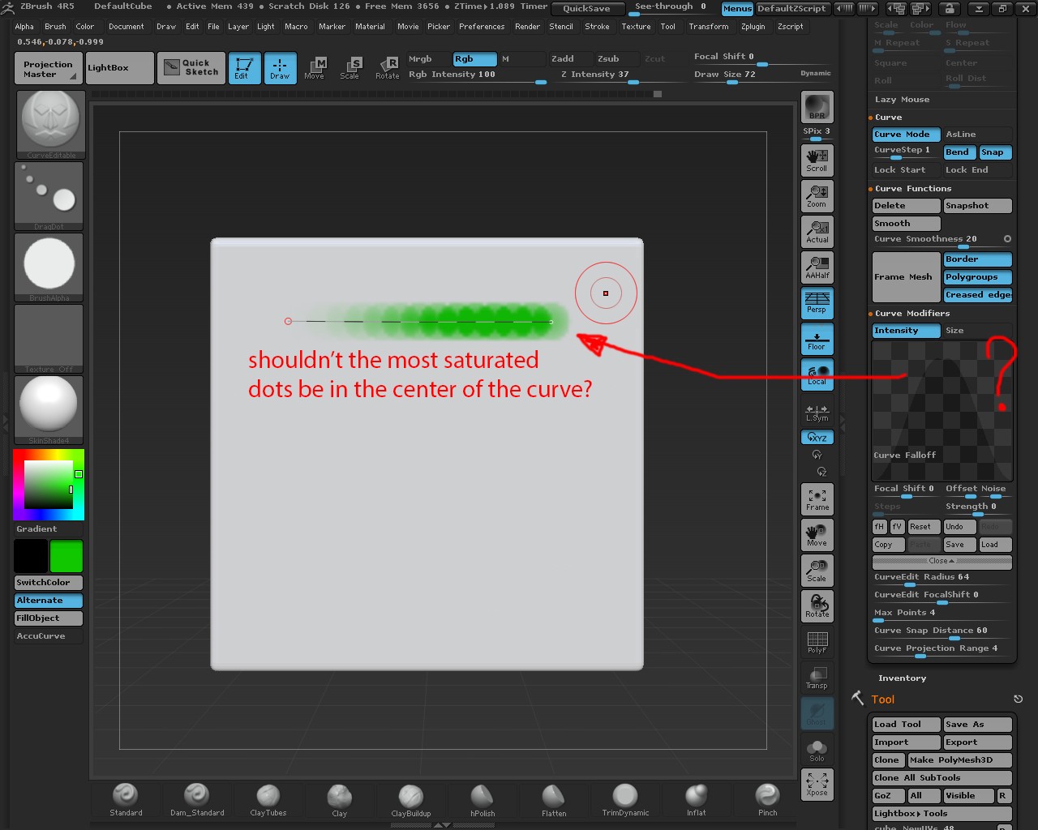1038x830 pixels.
Task: Click the AAHalf view icon
Action: point(817,267)
